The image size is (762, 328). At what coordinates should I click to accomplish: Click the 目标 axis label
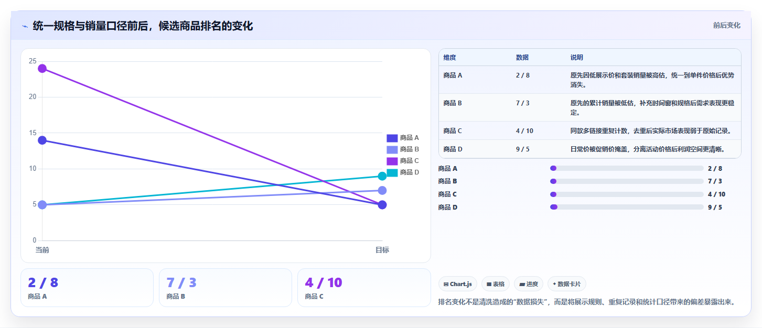click(x=382, y=250)
